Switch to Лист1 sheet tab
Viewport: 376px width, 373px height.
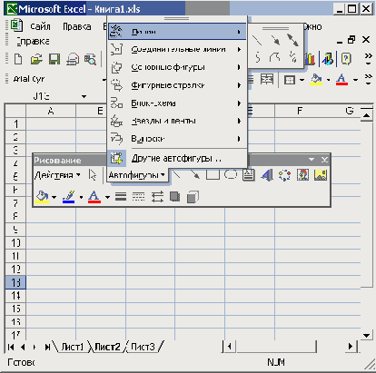point(72,347)
